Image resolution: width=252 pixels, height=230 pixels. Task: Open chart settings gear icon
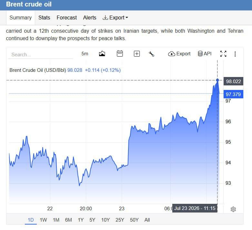pyautogui.click(x=233, y=209)
